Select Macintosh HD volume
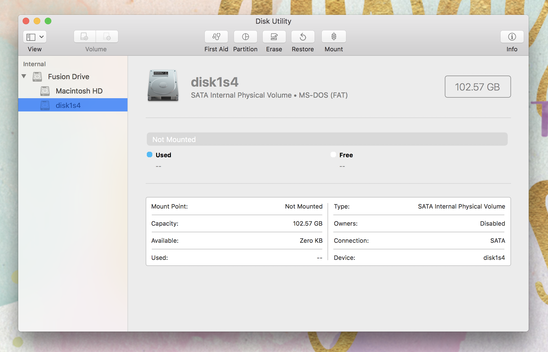Image resolution: width=548 pixels, height=352 pixels. tap(79, 91)
